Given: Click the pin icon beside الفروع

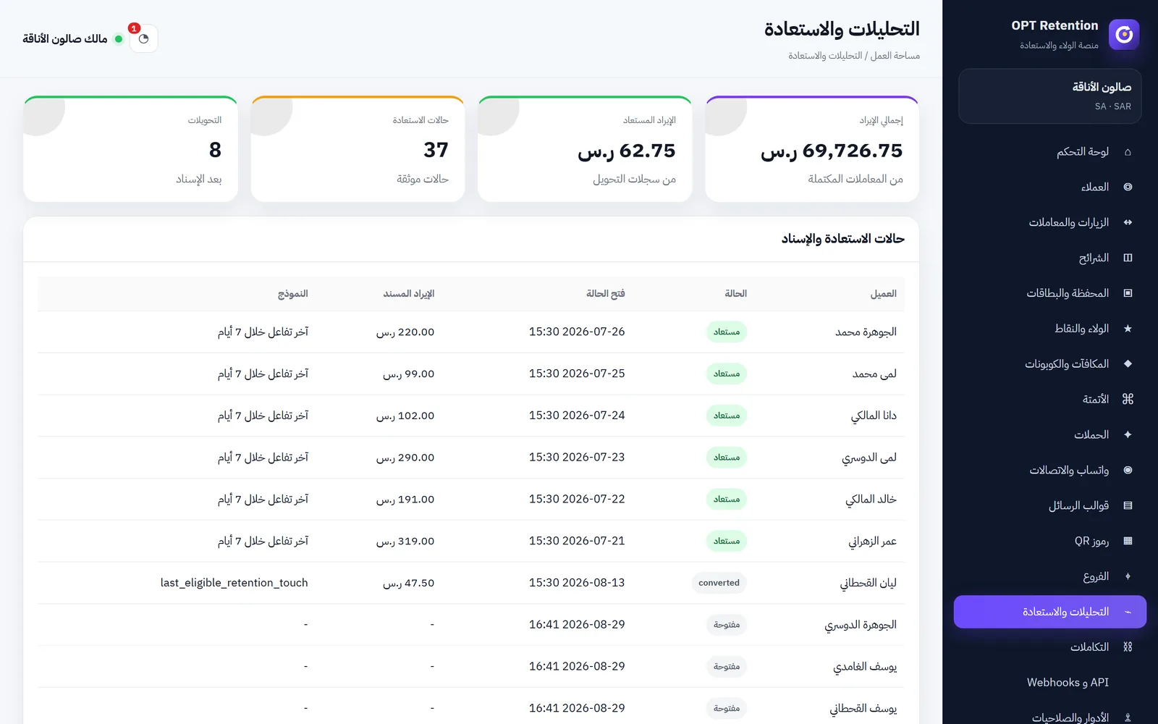Looking at the screenshot, I should tap(1128, 576).
